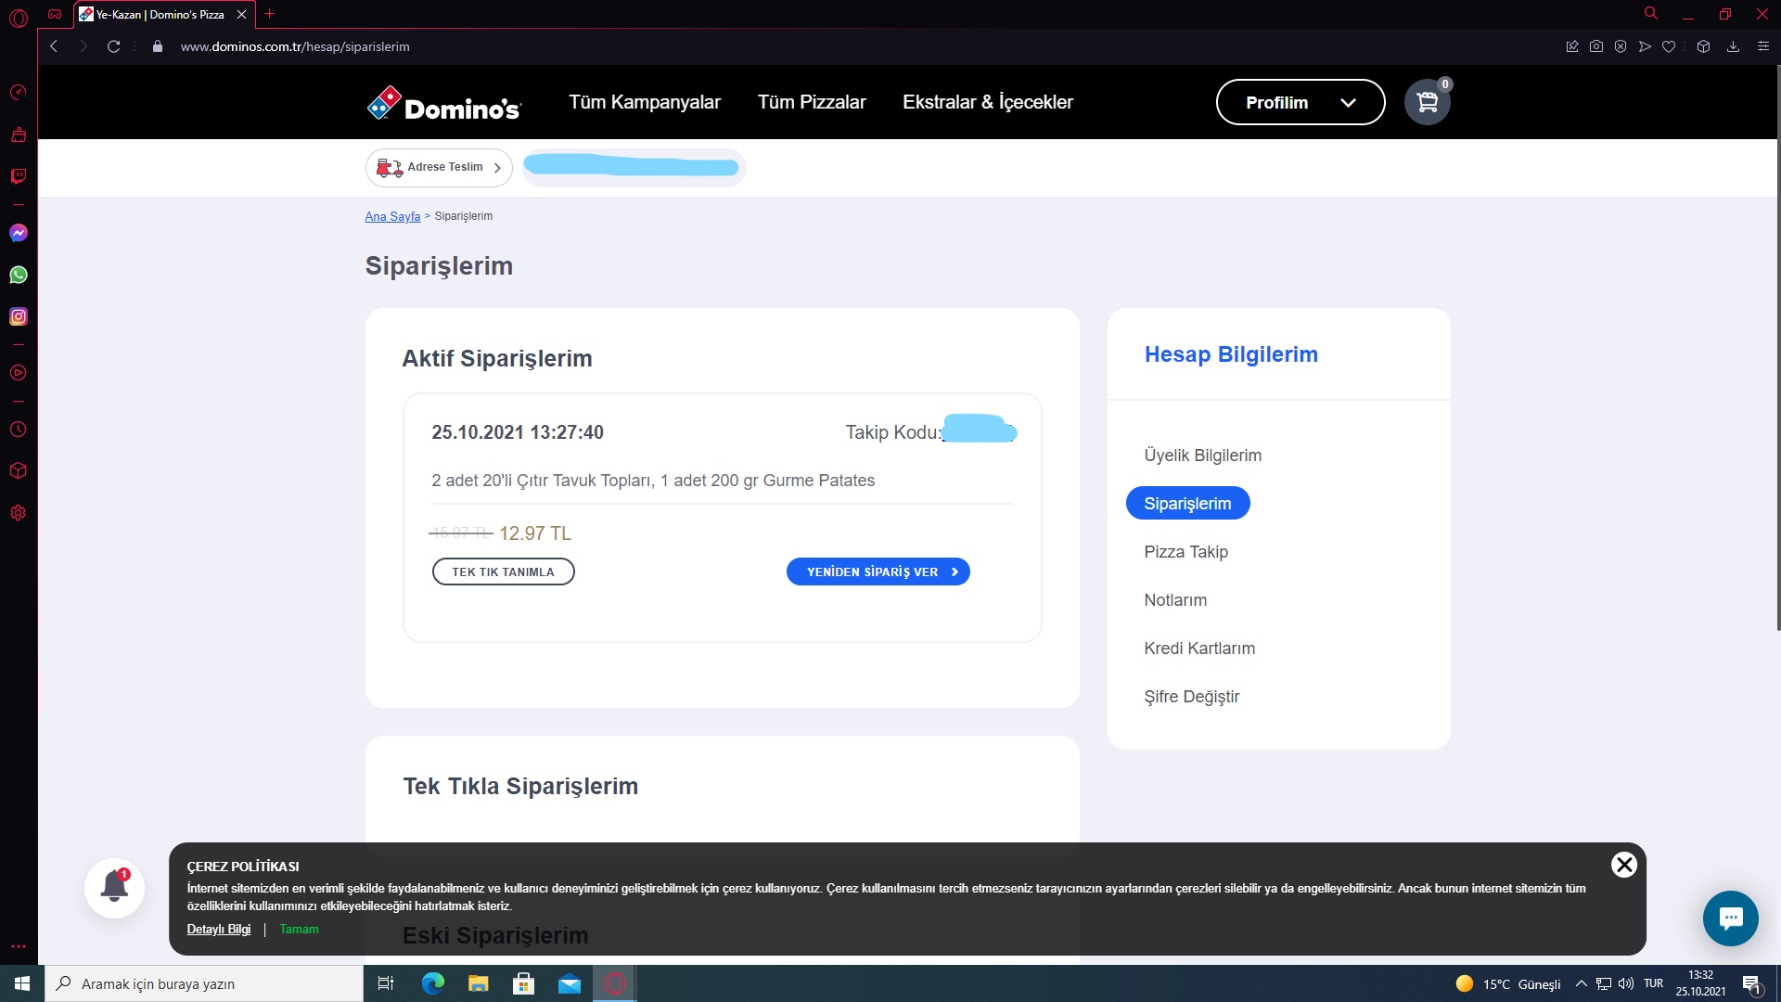Screen dimensions: 1781x1002
Task: Close the cookie policy banner
Action: (x=1623, y=865)
